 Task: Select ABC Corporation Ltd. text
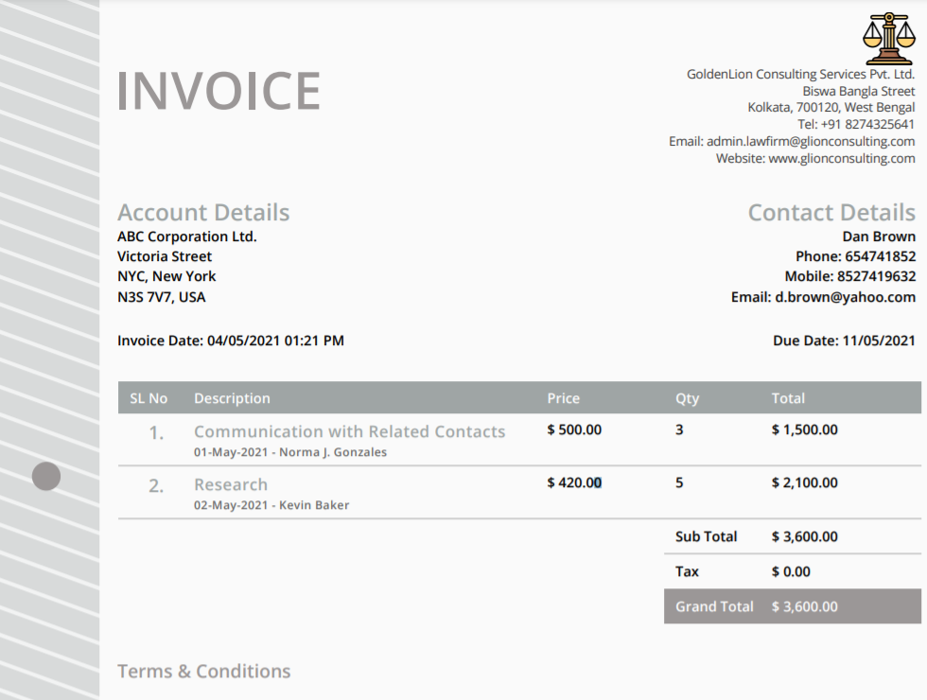[x=187, y=236]
